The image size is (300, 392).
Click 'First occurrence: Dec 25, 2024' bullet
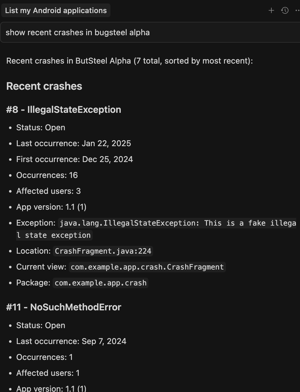point(74,159)
